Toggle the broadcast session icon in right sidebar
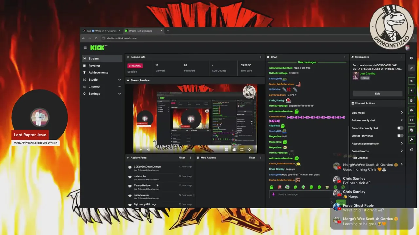419x235 pixels. click(x=411, y=120)
